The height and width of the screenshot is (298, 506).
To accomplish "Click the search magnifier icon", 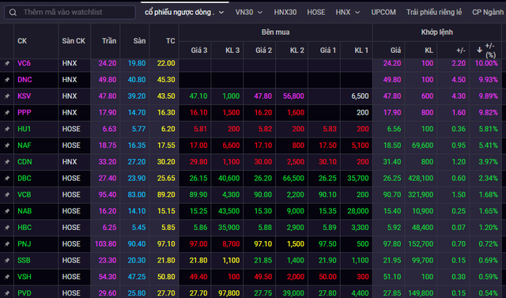I will pos(13,13).
